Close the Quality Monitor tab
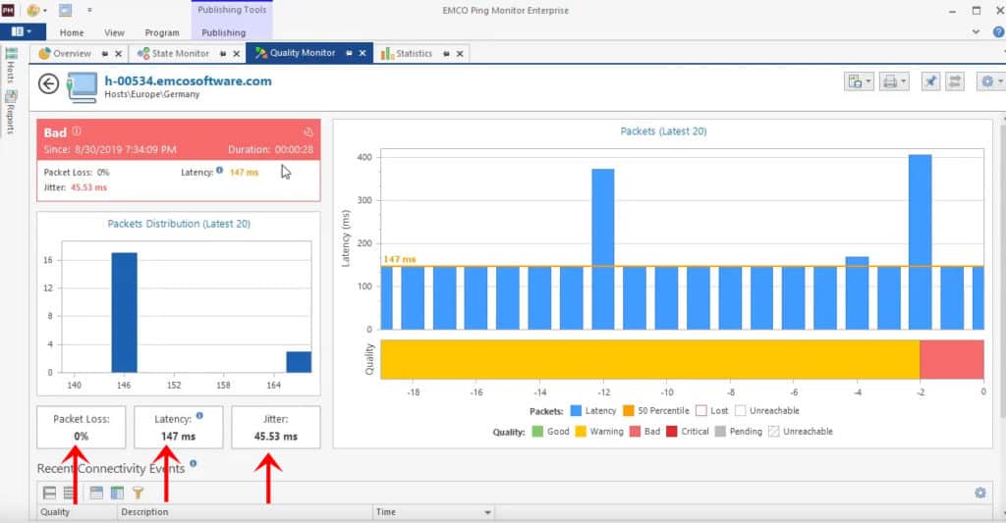 tap(363, 53)
